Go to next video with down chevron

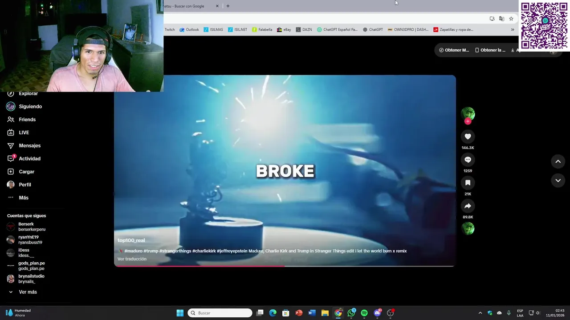coord(558,180)
